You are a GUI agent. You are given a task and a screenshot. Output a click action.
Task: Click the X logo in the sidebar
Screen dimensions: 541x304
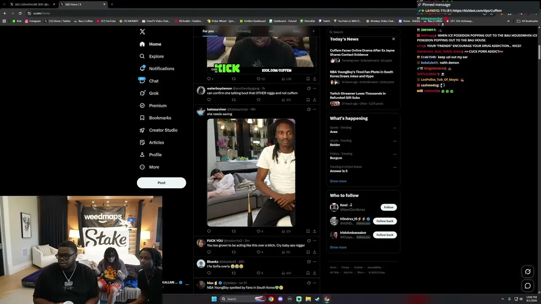click(142, 32)
